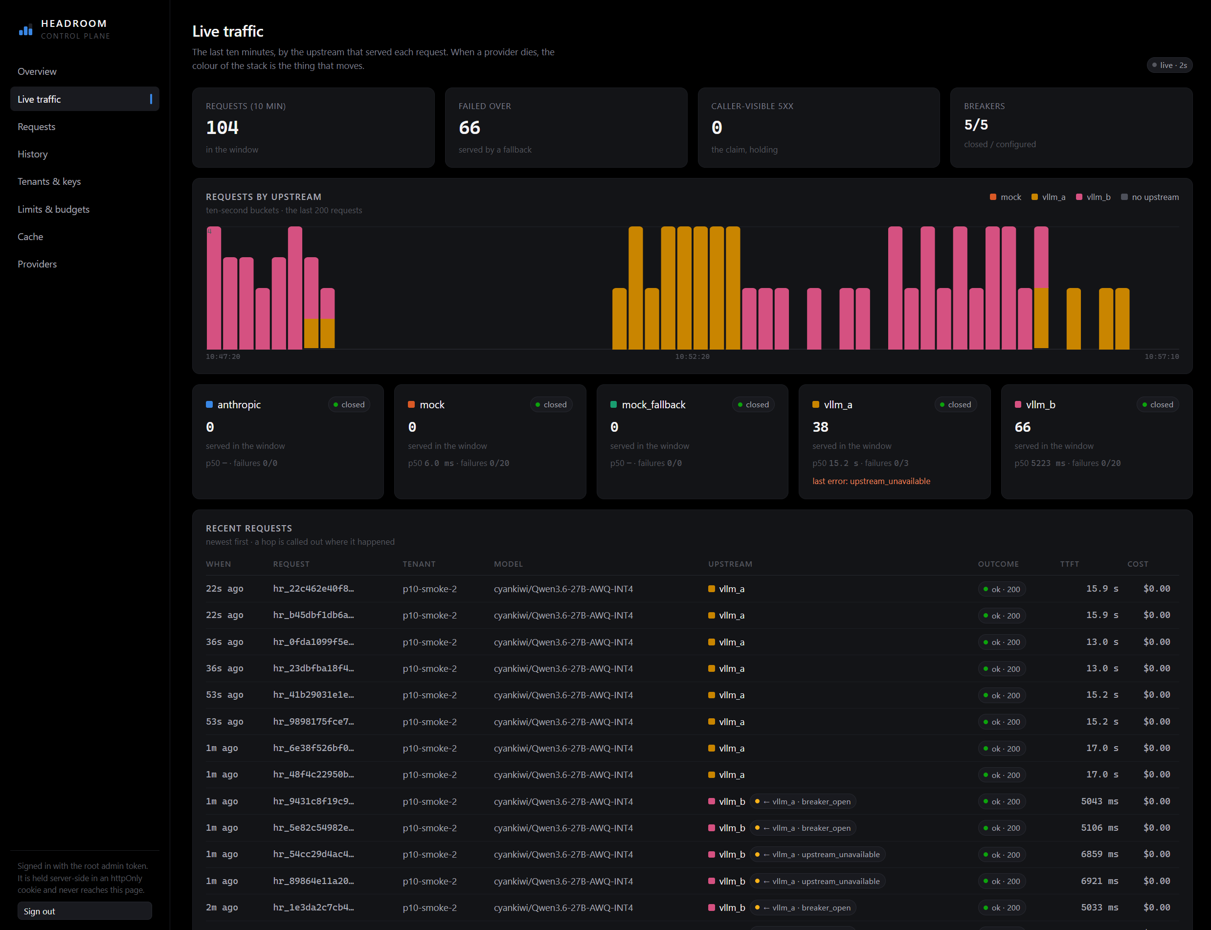The width and height of the screenshot is (1211, 930).
Task: Click the Sign out button
Action: (x=85, y=911)
